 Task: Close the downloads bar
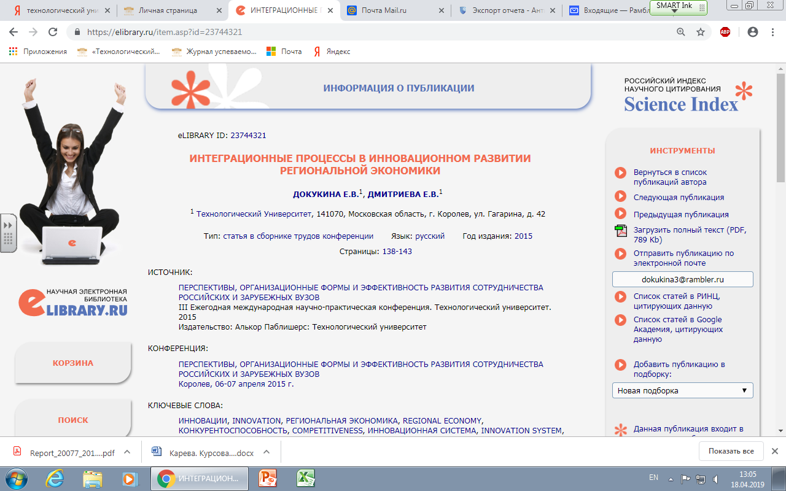coord(775,451)
